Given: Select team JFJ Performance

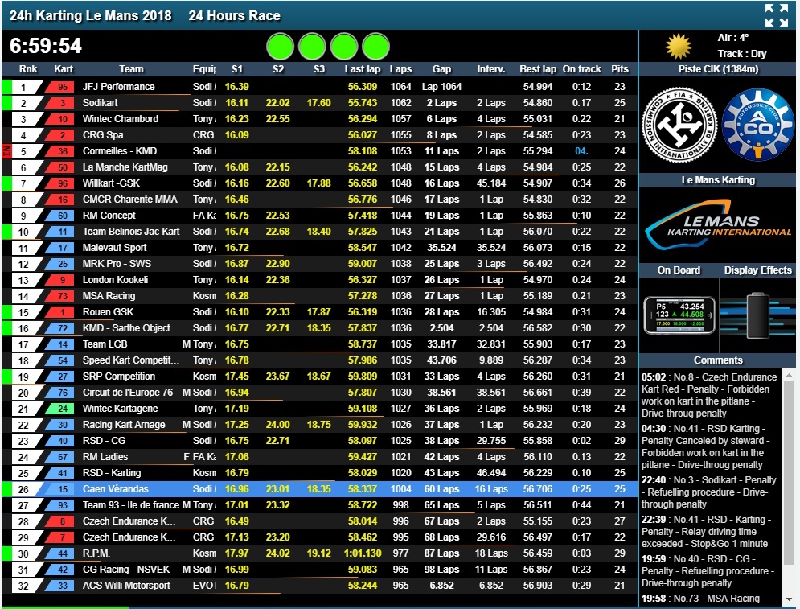Looking at the screenshot, I should pos(118,87).
